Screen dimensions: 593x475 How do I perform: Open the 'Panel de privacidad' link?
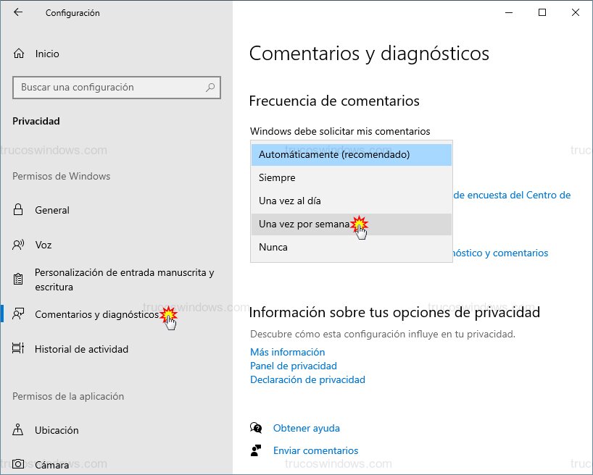pos(294,366)
